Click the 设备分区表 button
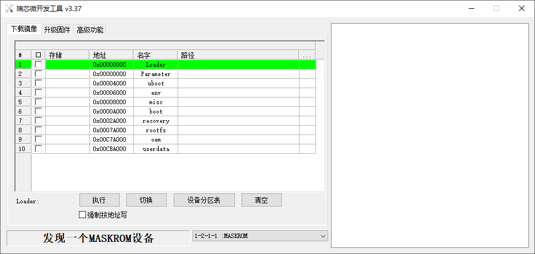The height and width of the screenshot is (254, 535). pos(204,200)
